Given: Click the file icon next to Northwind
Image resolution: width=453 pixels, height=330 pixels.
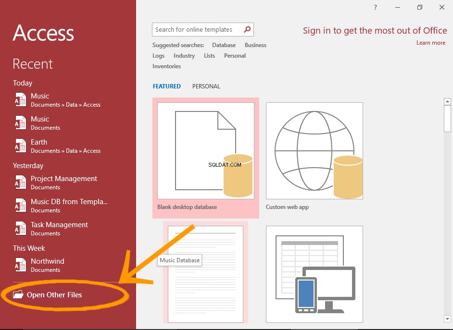Looking at the screenshot, I should [x=20, y=265].
